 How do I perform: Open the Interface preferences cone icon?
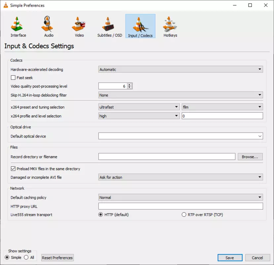17,24
